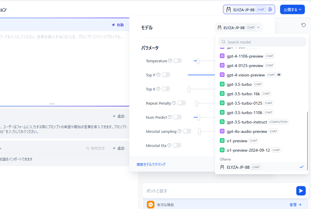Click the Num Predict help icon
Viewport: 311px width, 209px height.
pos(170,117)
